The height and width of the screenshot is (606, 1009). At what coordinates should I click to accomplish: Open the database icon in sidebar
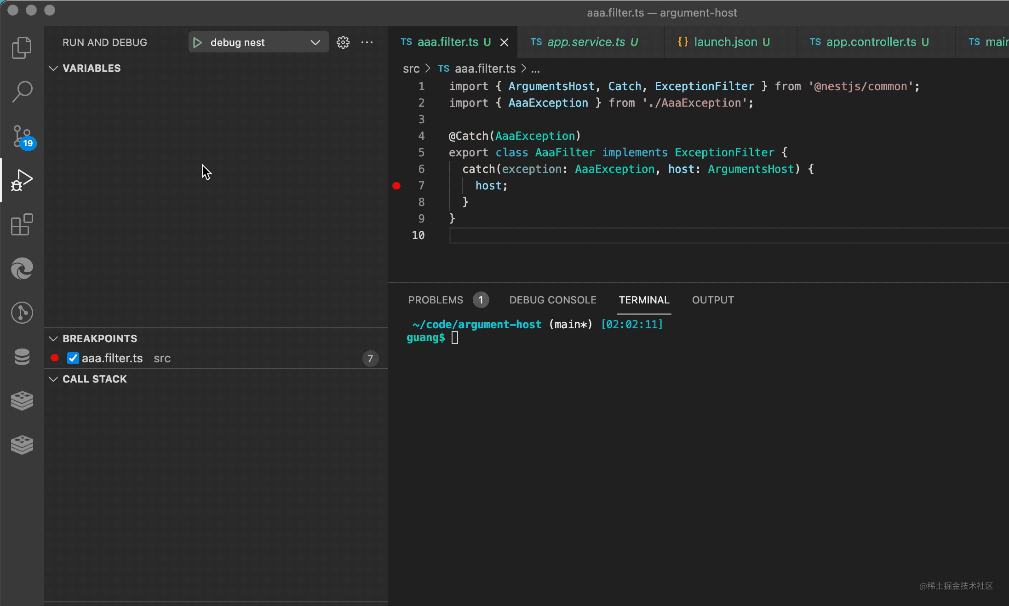pos(22,357)
